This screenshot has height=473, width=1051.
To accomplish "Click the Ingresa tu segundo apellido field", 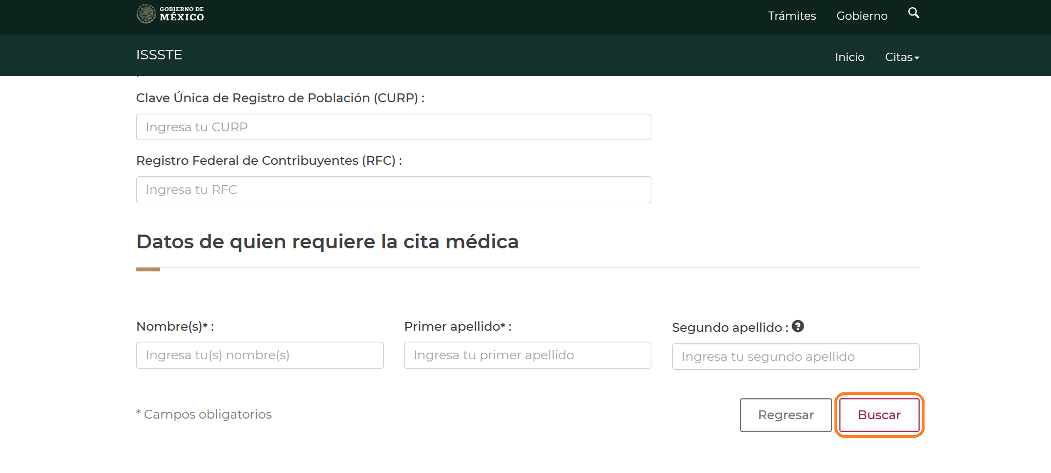I will (795, 357).
